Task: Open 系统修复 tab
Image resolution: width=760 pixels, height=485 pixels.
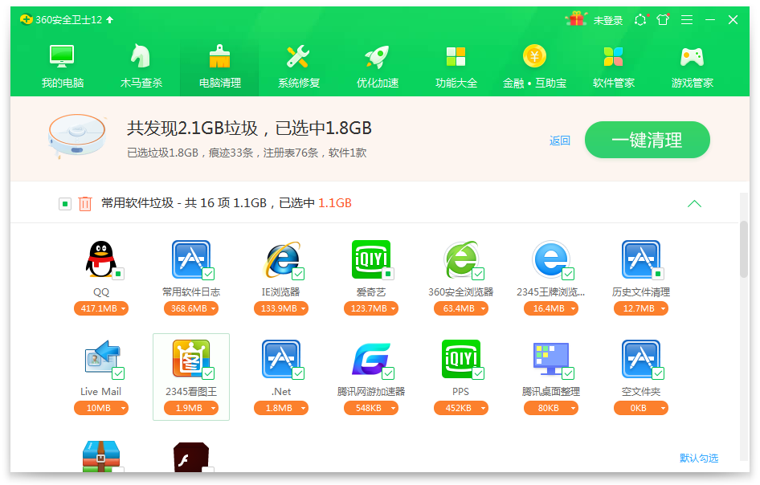Action: [x=299, y=67]
